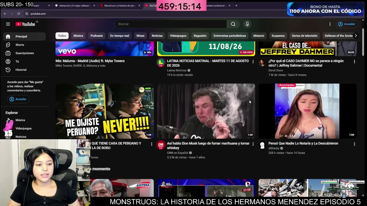
Task: Select the En tiempo real filter chip
Action: click(x=120, y=36)
